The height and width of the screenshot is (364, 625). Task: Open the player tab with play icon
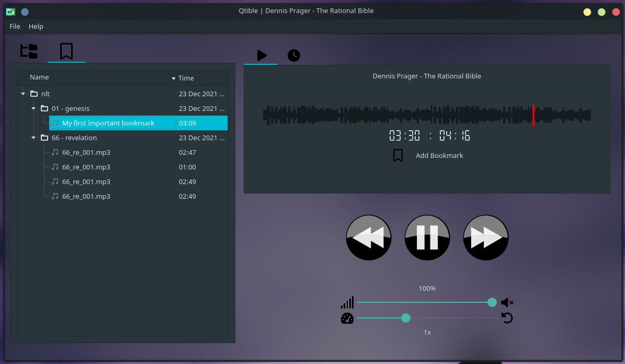(262, 55)
